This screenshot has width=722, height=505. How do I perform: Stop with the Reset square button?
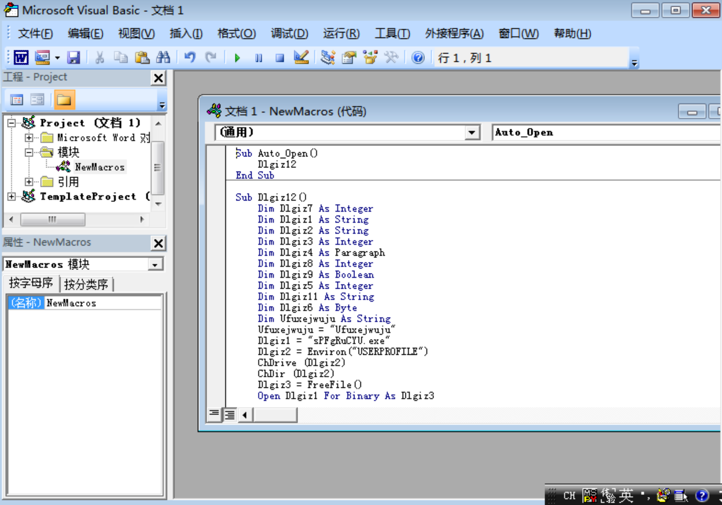point(280,58)
